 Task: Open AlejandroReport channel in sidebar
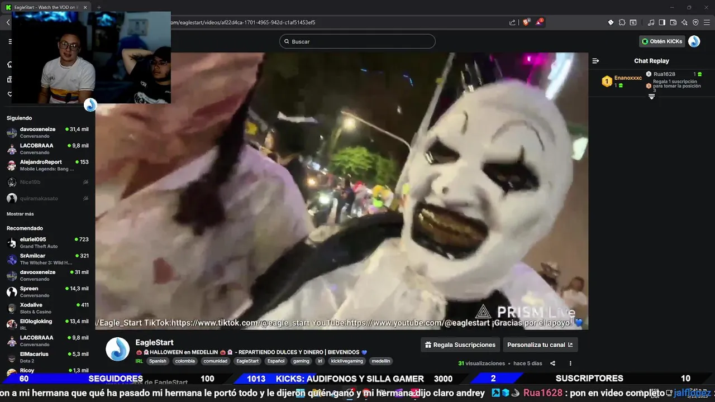click(x=47, y=165)
